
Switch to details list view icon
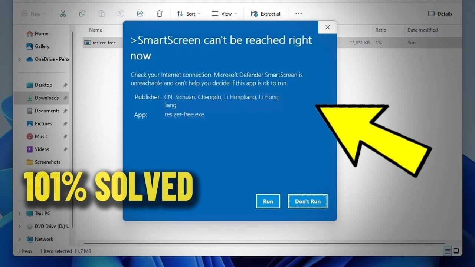(448, 251)
